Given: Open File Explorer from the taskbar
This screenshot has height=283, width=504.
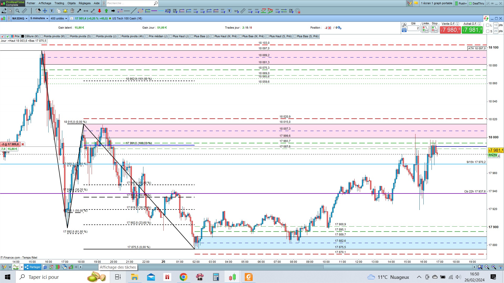Looking at the screenshot, I should pos(134,277).
